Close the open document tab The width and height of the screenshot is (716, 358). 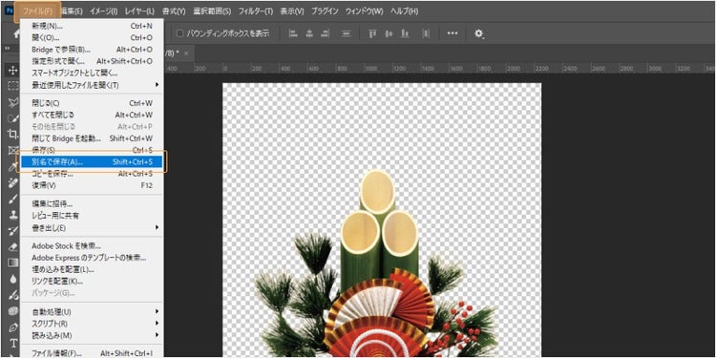pos(186,53)
